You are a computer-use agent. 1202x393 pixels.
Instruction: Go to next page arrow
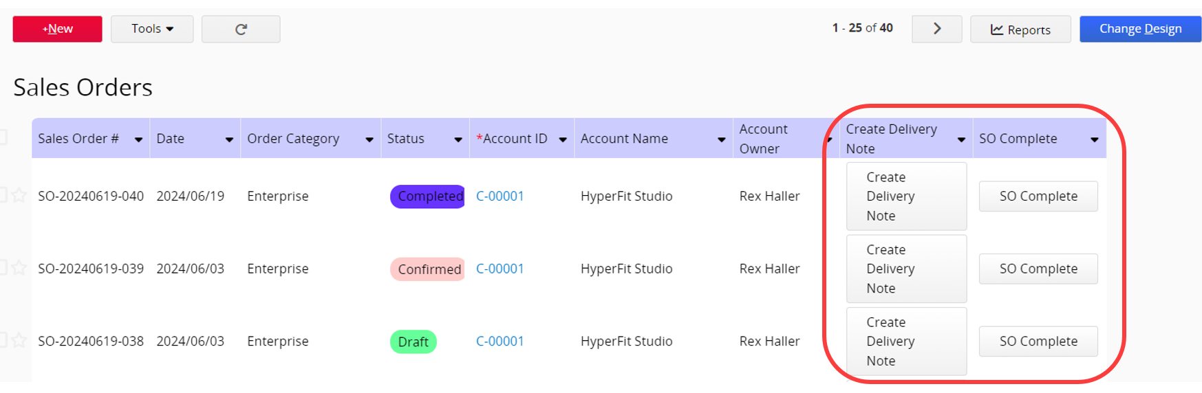[936, 29]
